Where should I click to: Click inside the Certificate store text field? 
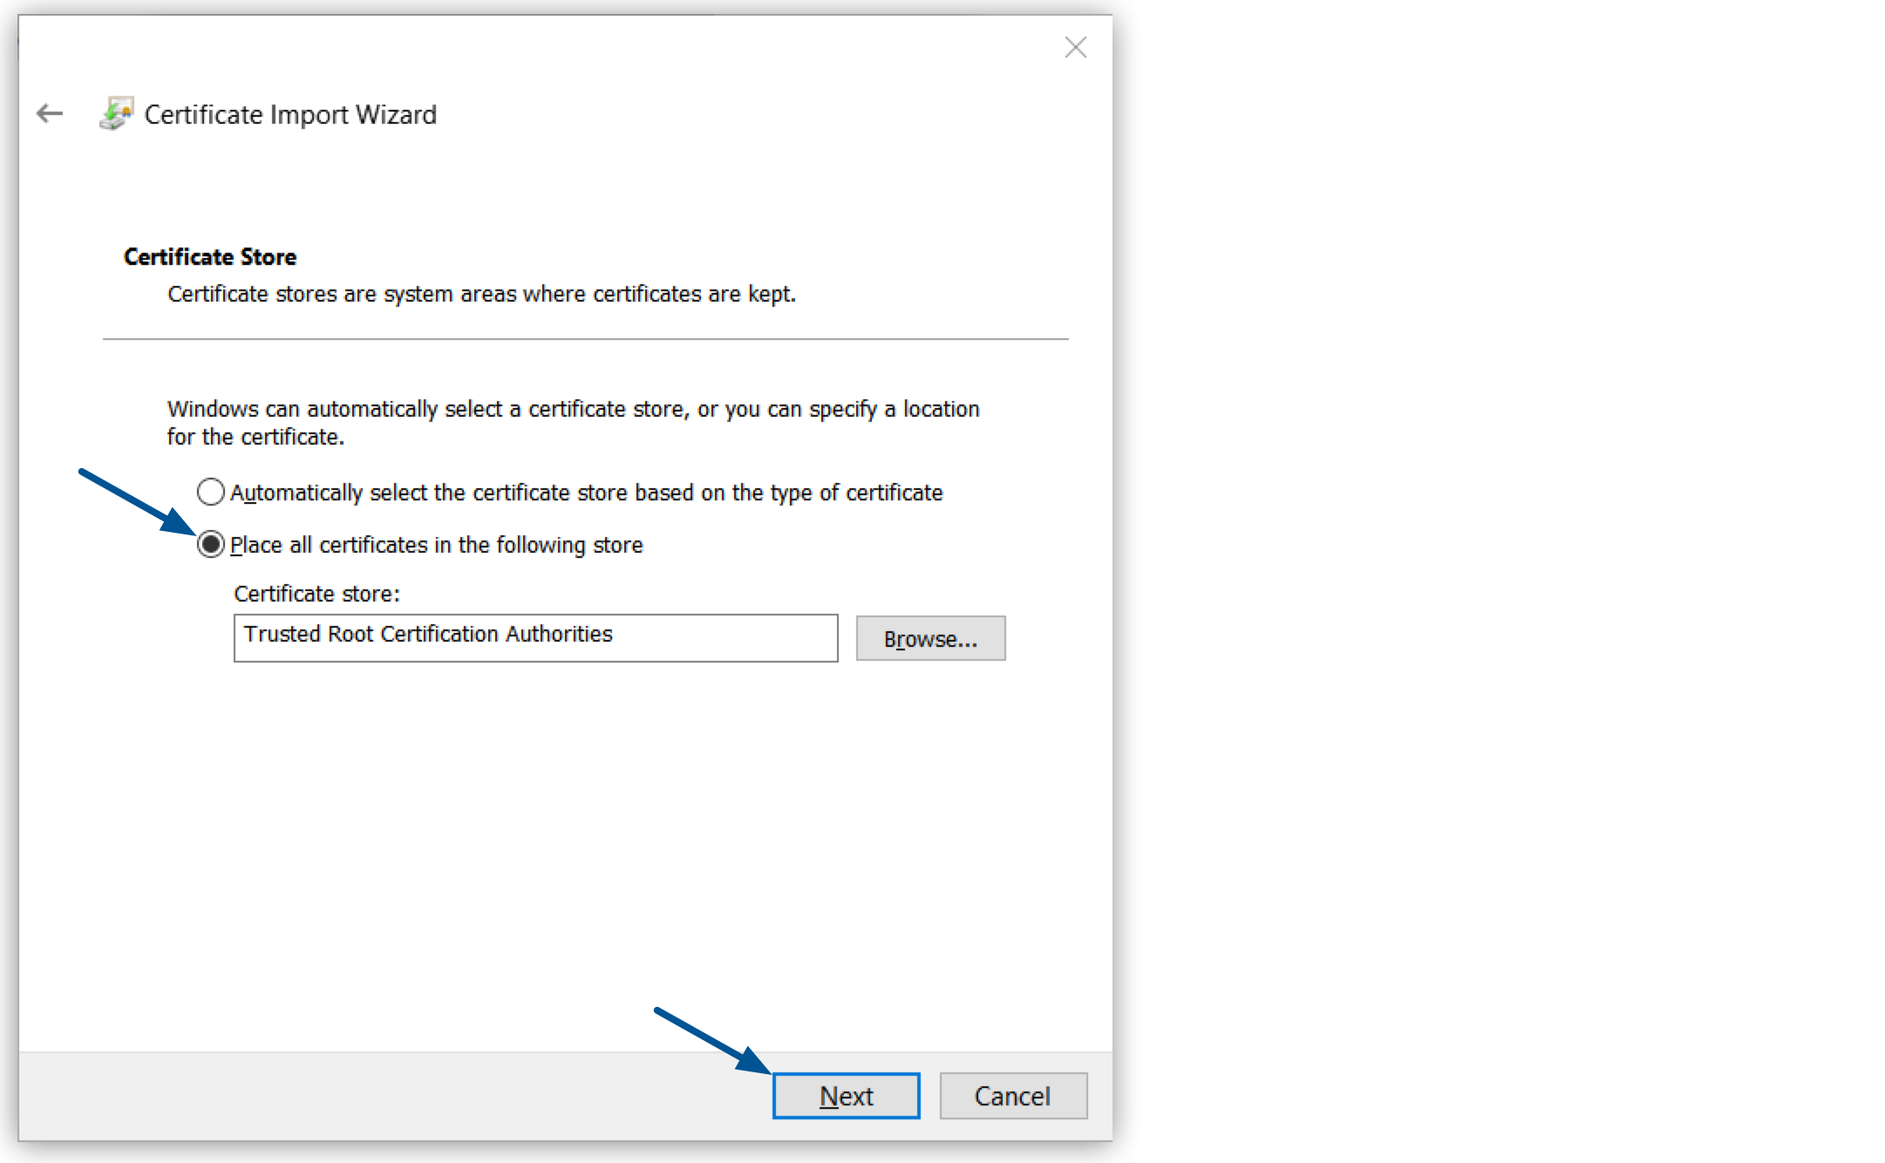(535, 636)
